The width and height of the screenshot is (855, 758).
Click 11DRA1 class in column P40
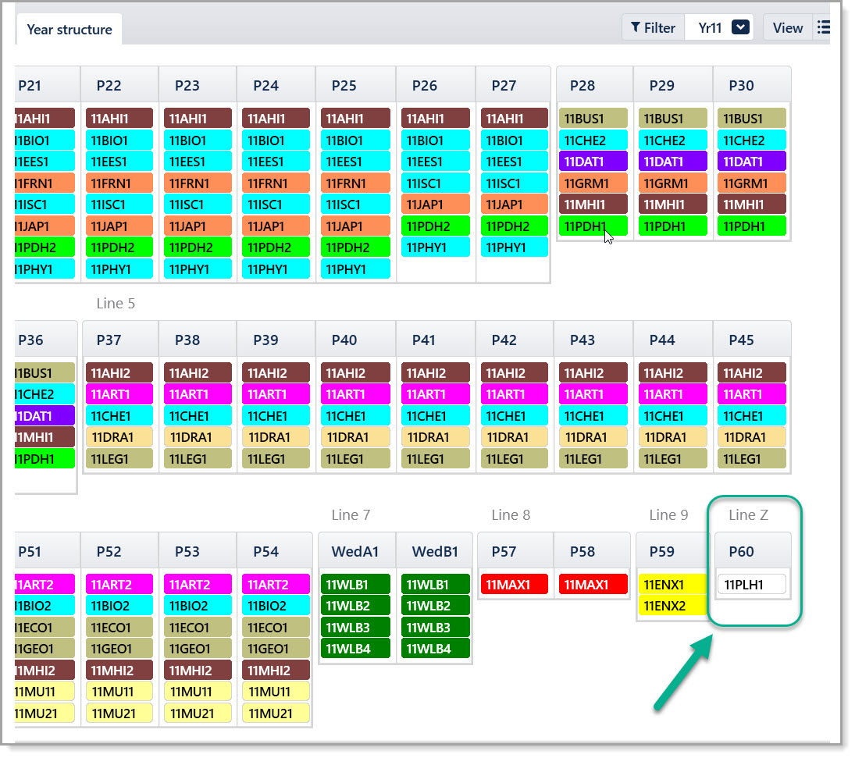tap(355, 437)
